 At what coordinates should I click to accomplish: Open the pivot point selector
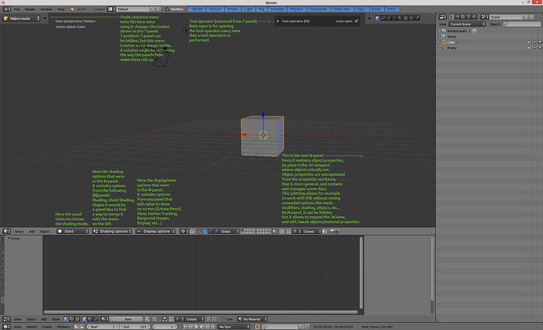[184, 232]
